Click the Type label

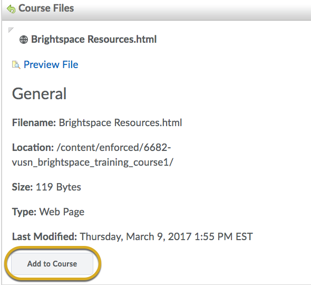[24, 212]
